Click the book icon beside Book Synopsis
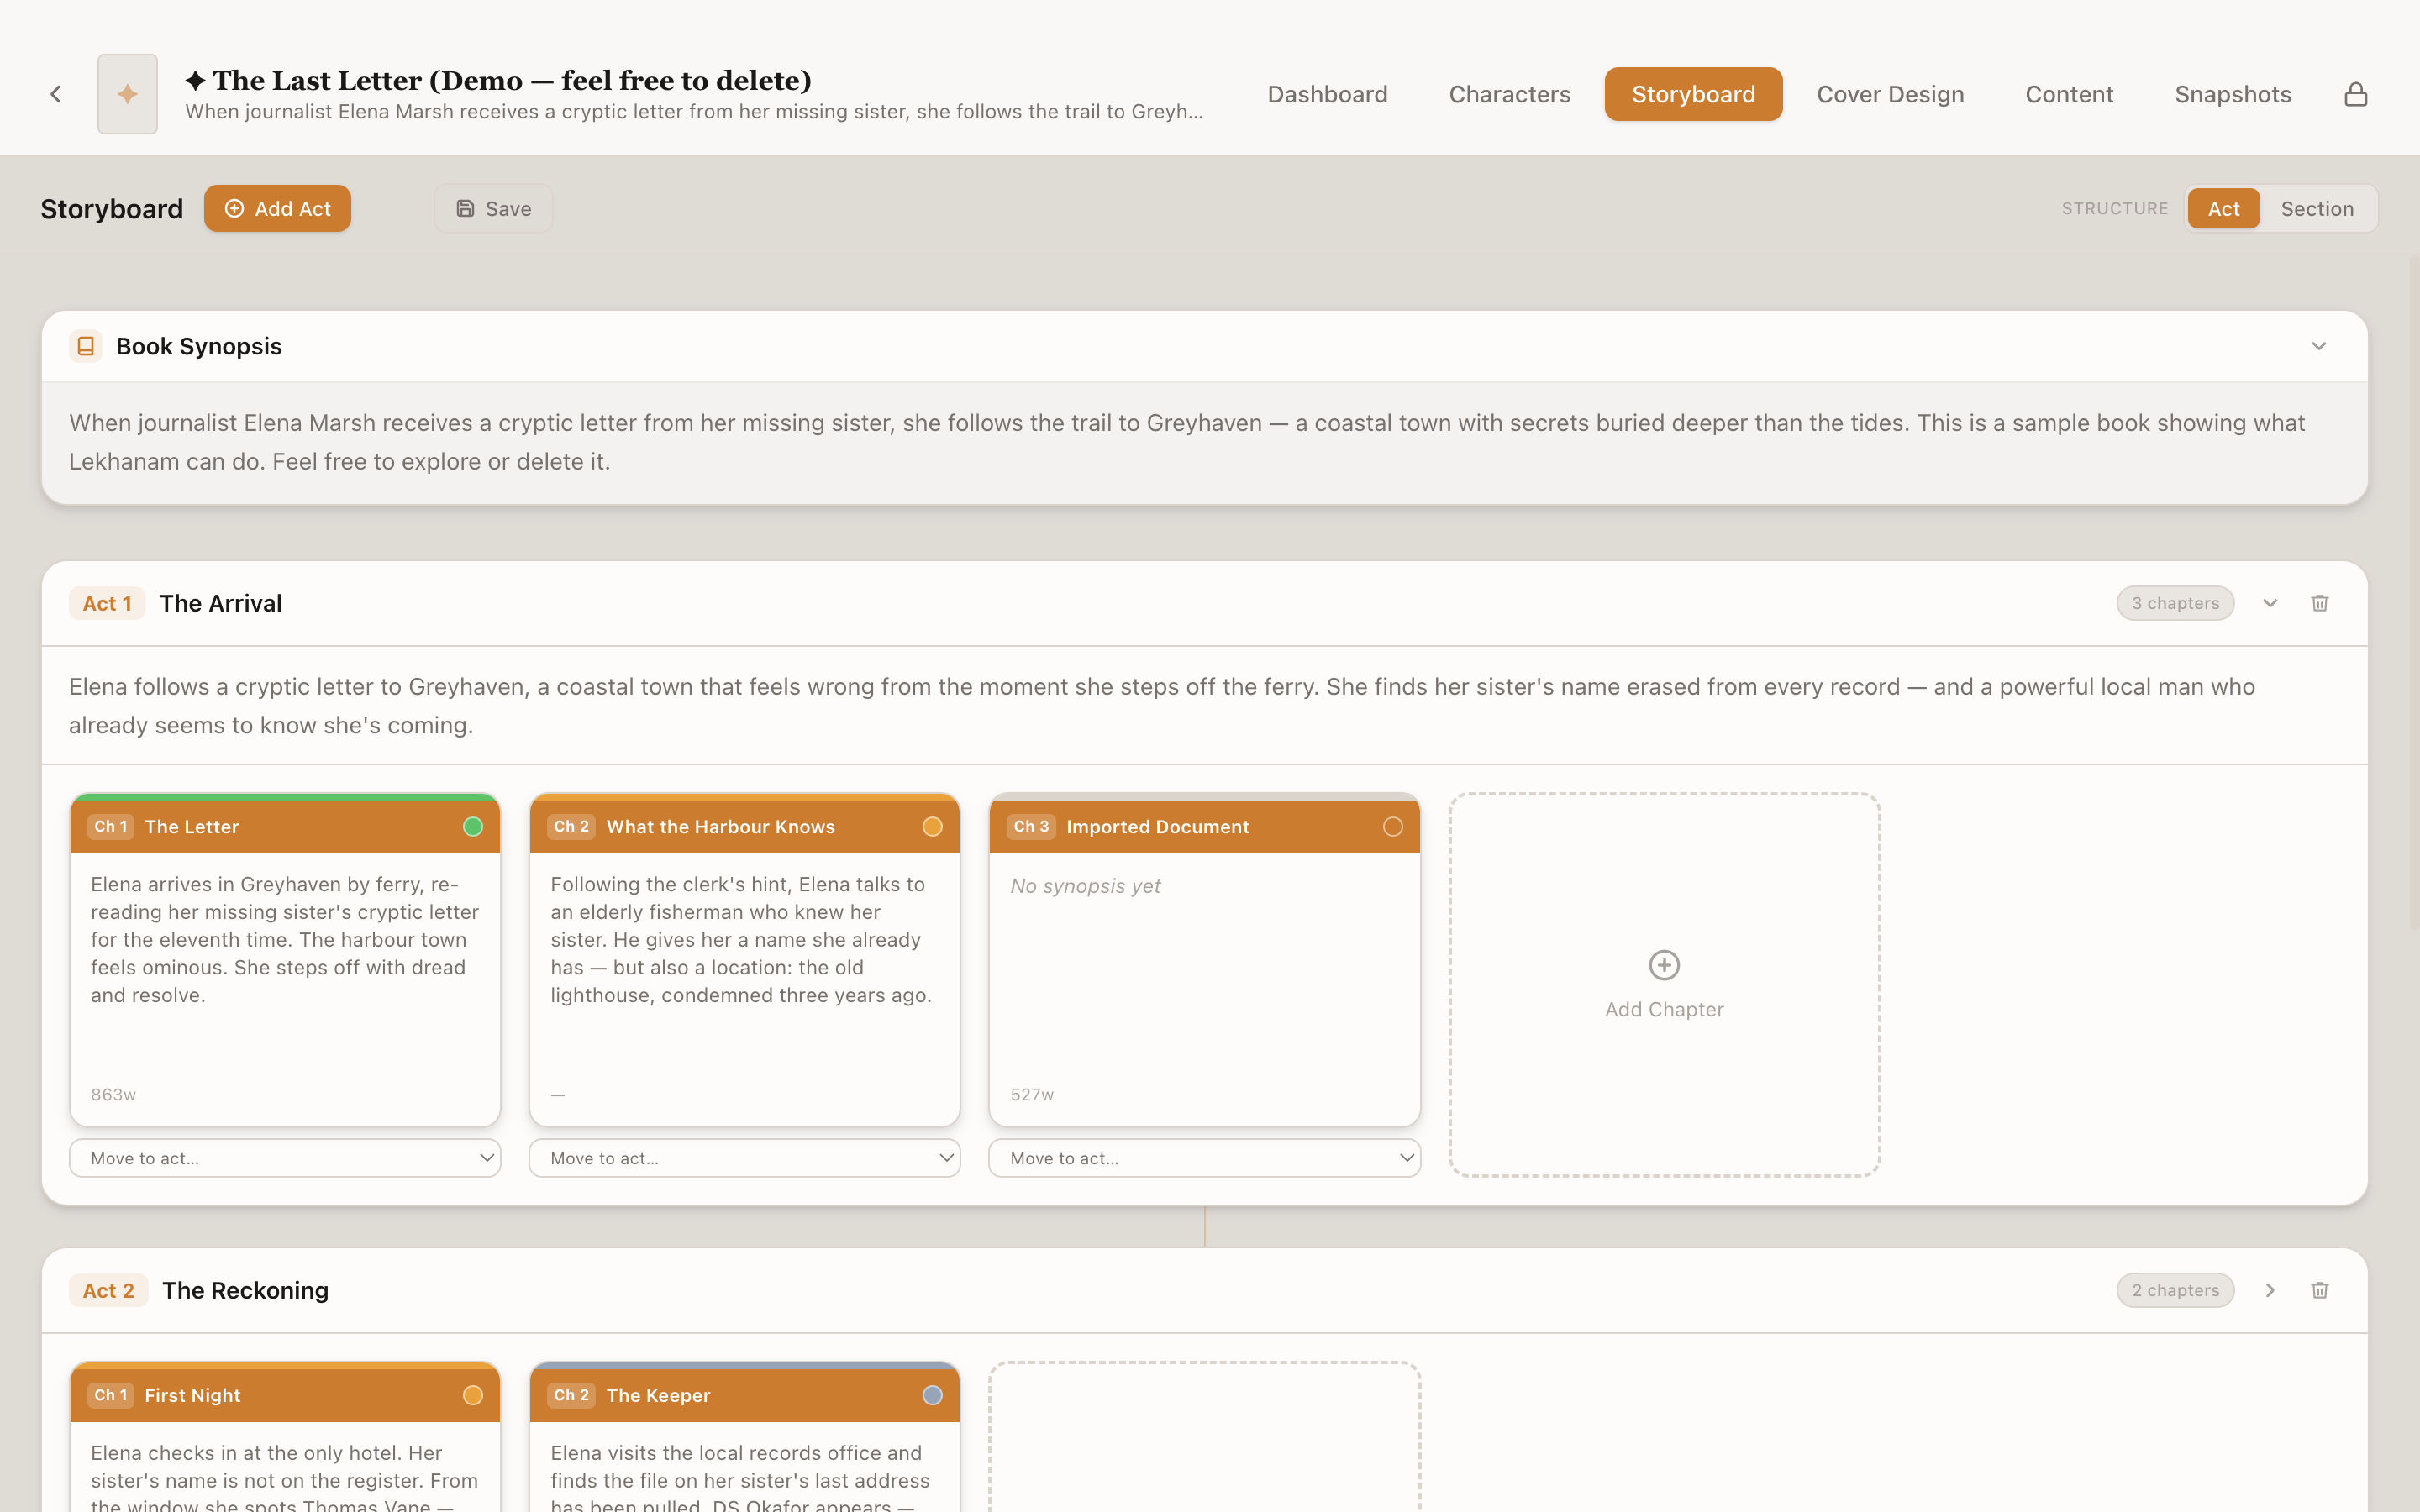Image resolution: width=2420 pixels, height=1512 pixels. (85, 345)
